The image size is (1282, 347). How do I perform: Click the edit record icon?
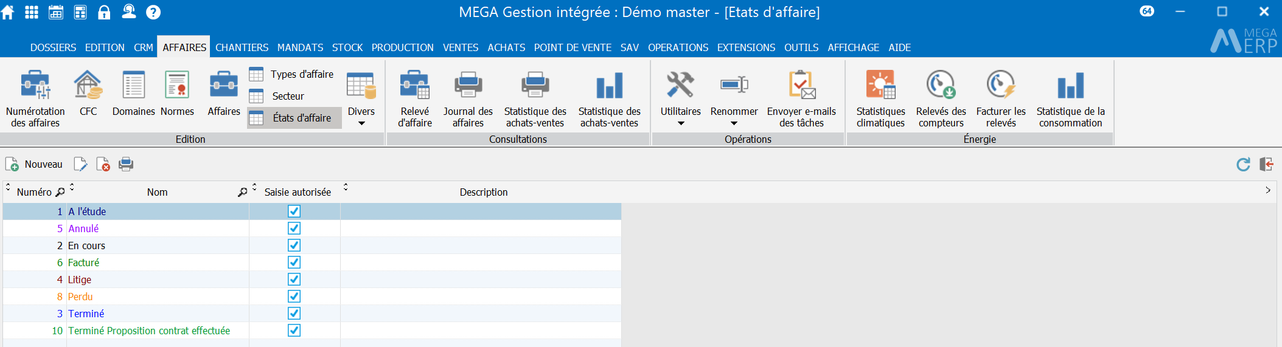pos(80,164)
